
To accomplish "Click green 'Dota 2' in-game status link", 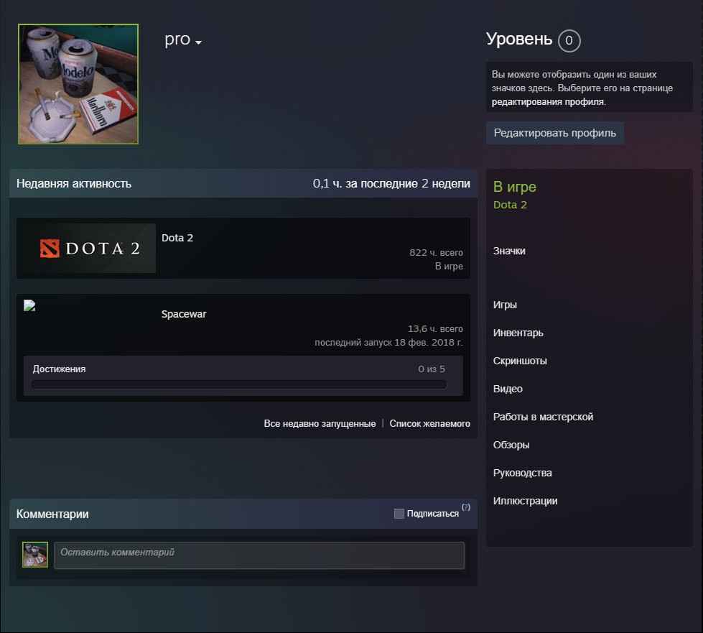I will (x=510, y=205).
